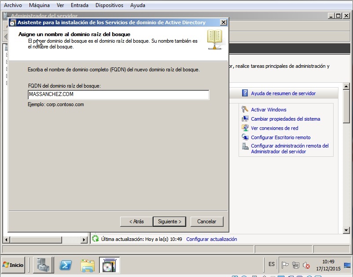The width and height of the screenshot is (353, 277).
Task: Open the Inicio menu
Action: (x=13, y=265)
